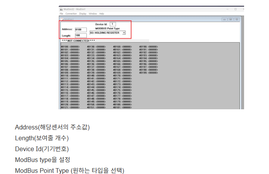Open the Display menu

[x=83, y=14]
